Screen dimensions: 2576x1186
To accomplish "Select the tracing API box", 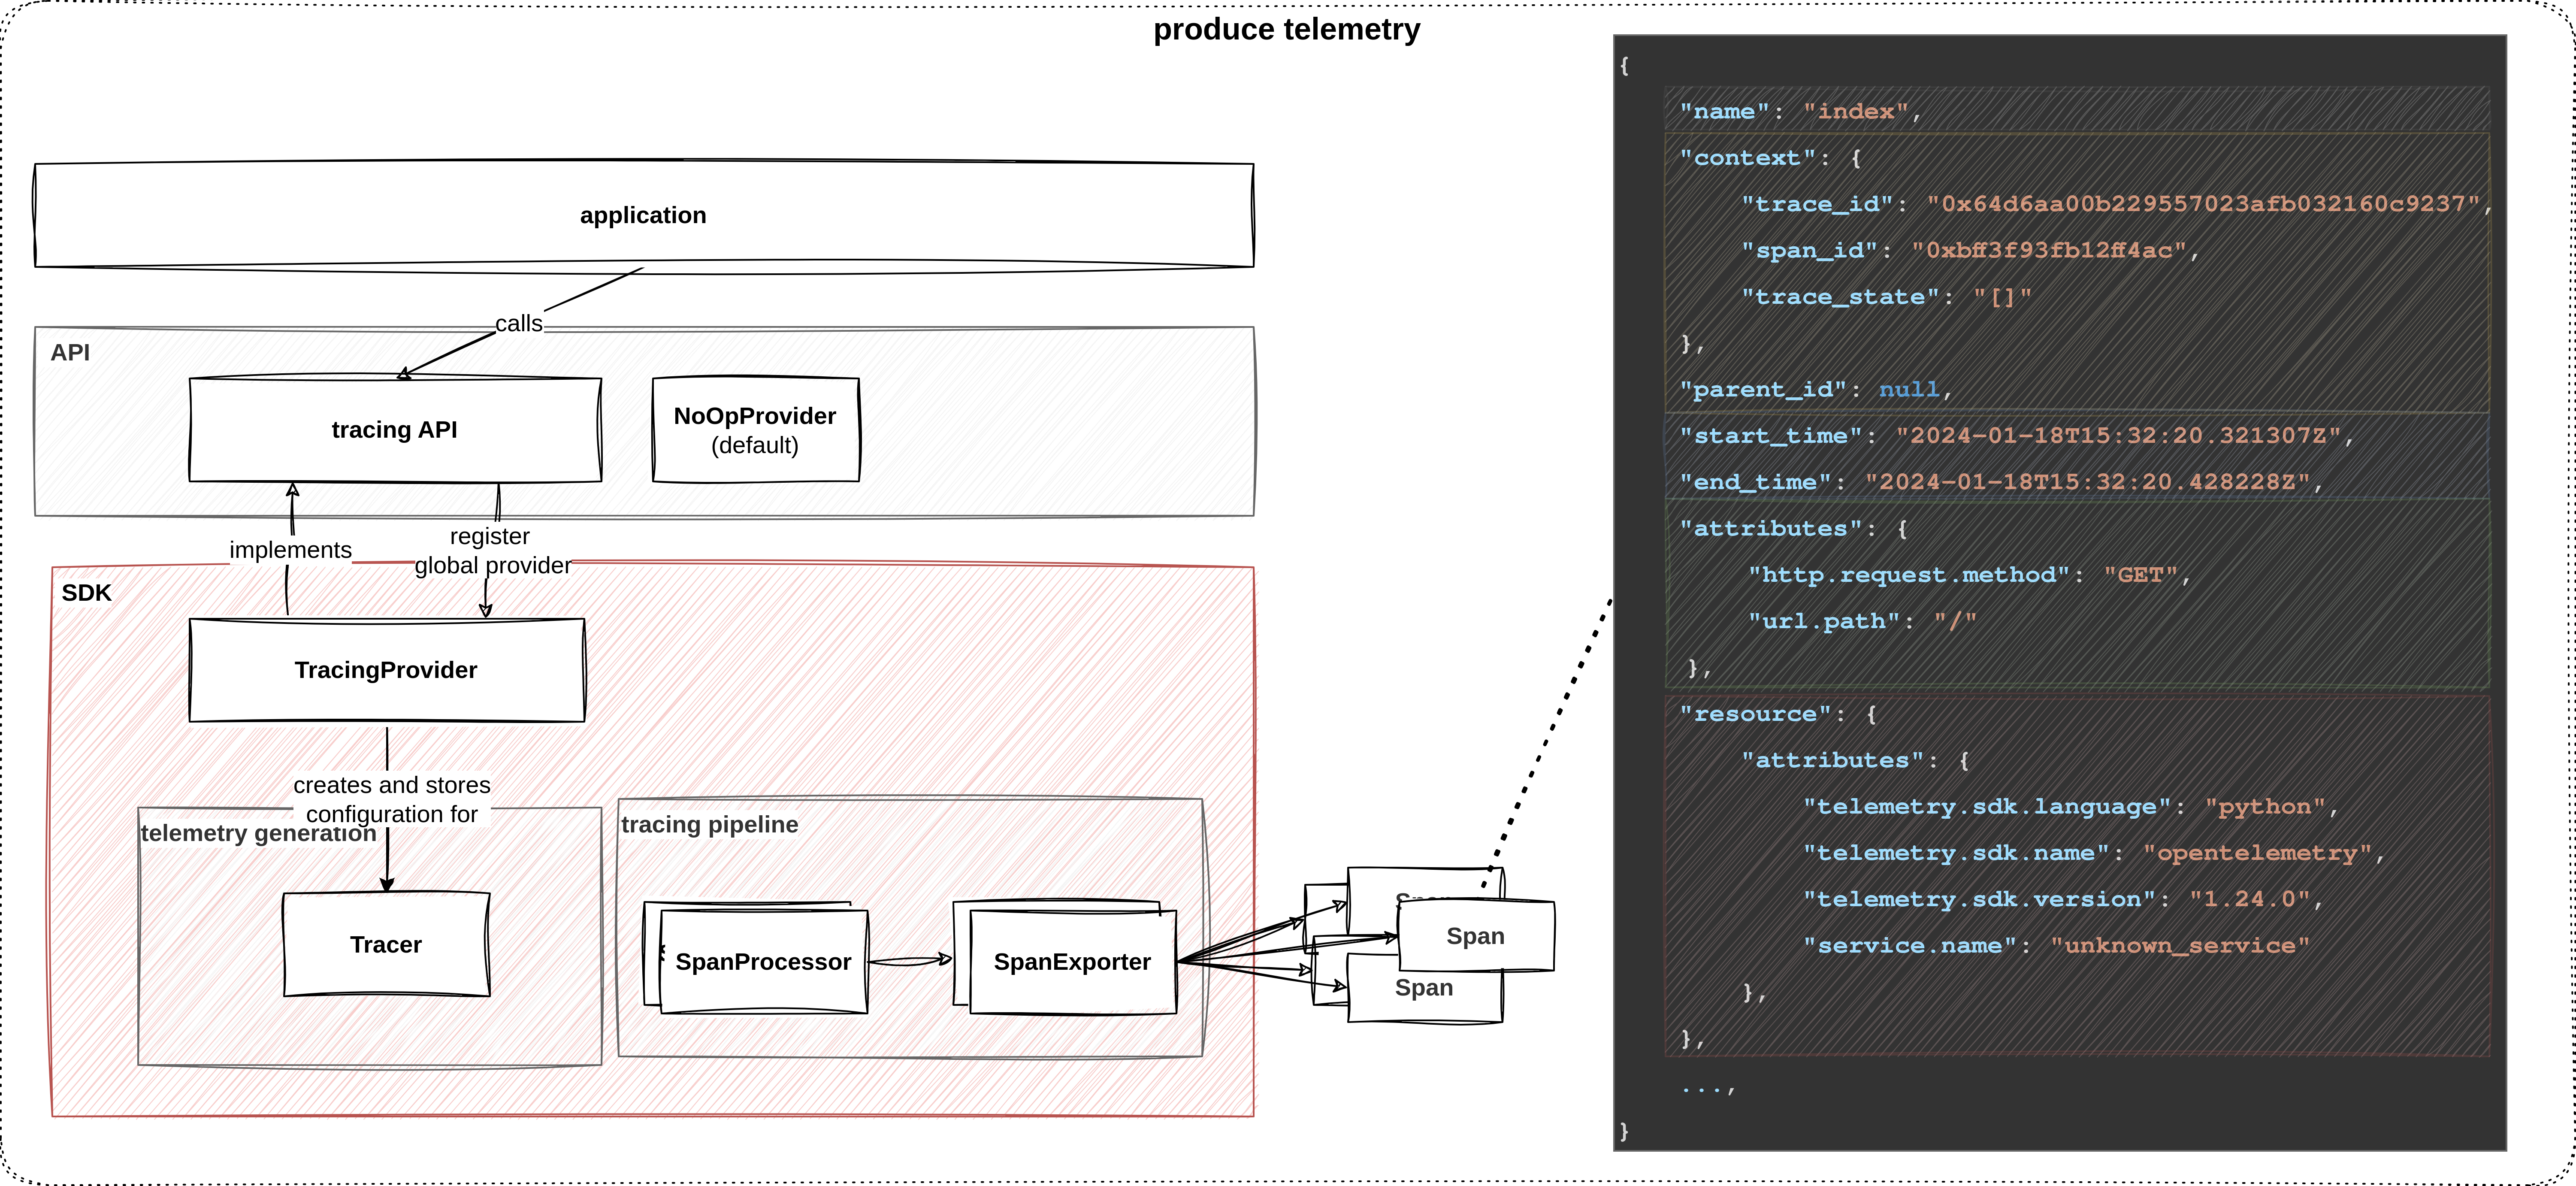I will point(395,430).
